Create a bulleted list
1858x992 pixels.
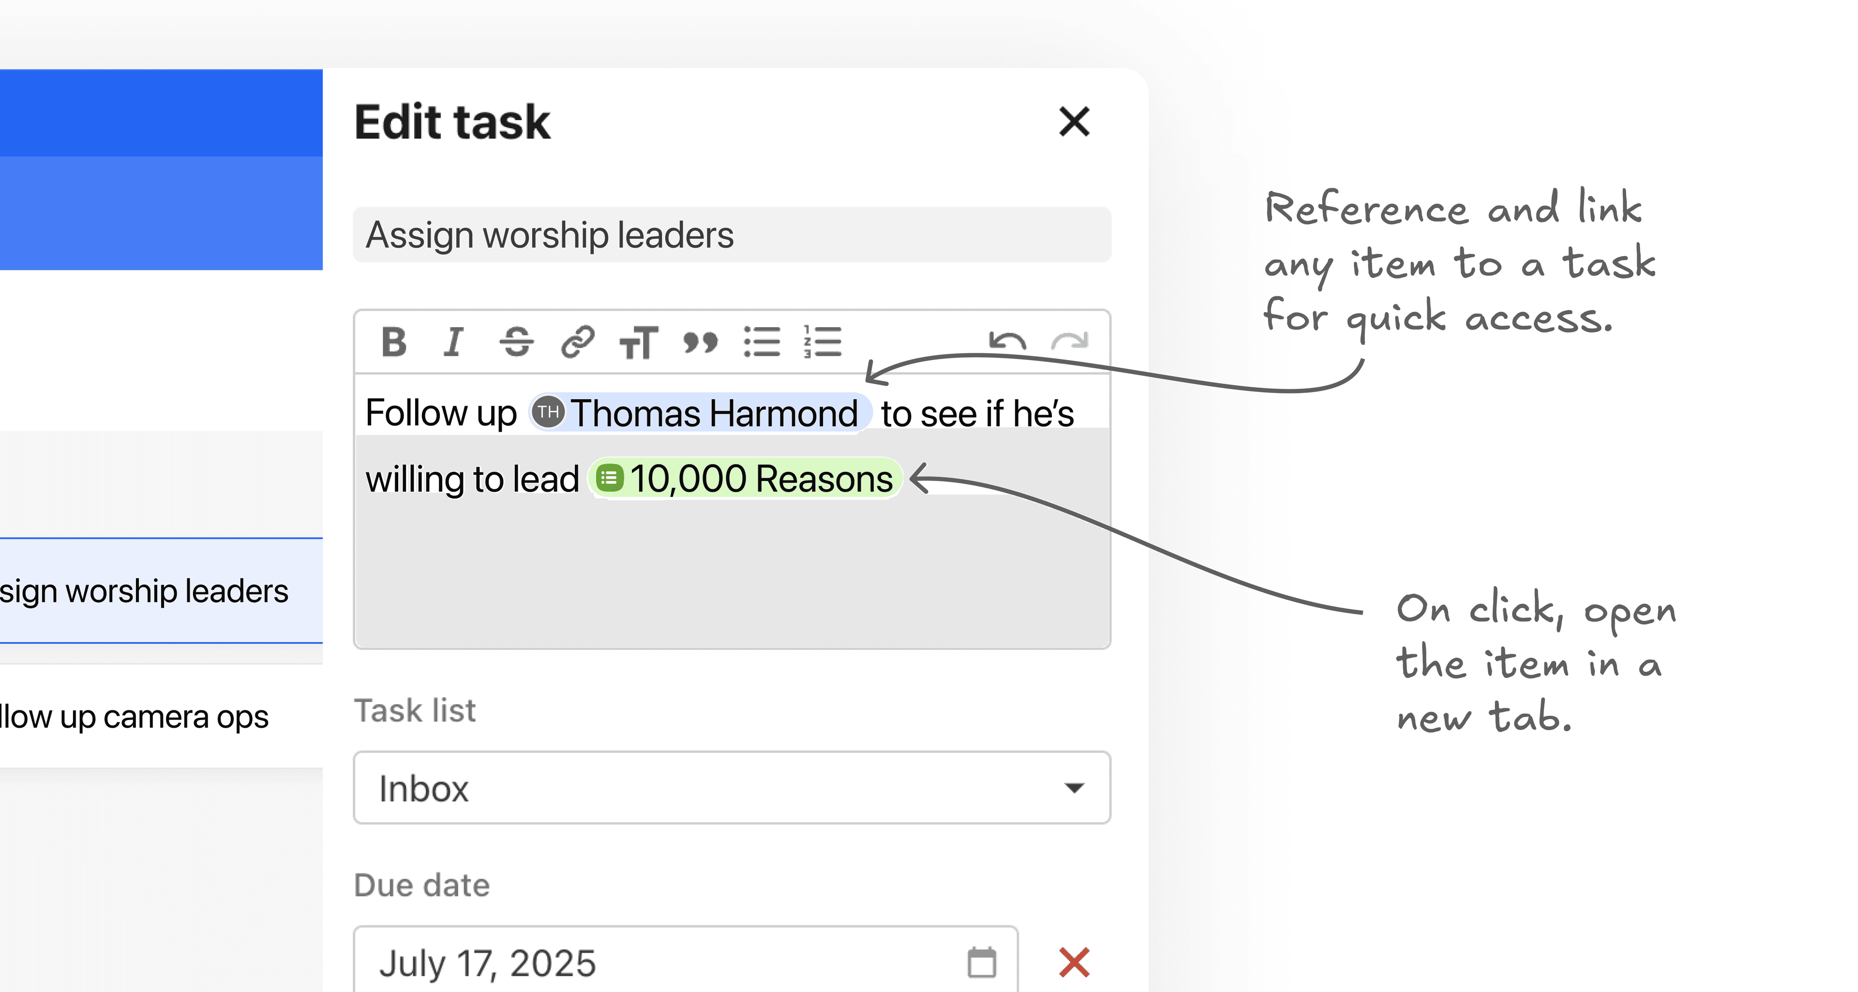763,343
